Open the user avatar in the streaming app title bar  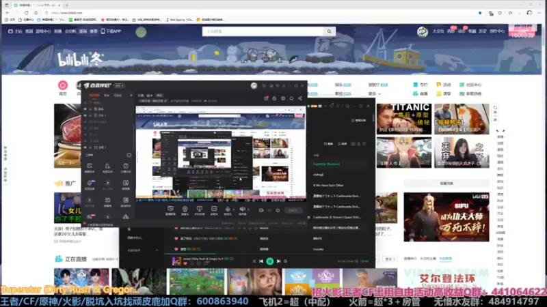[x=254, y=86]
